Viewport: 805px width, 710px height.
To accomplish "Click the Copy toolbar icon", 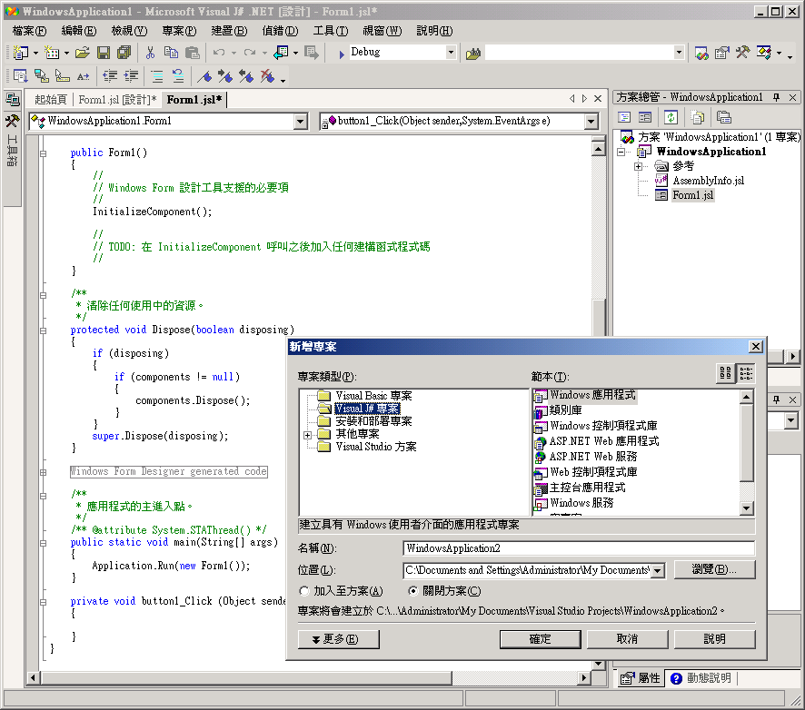I will 171,53.
